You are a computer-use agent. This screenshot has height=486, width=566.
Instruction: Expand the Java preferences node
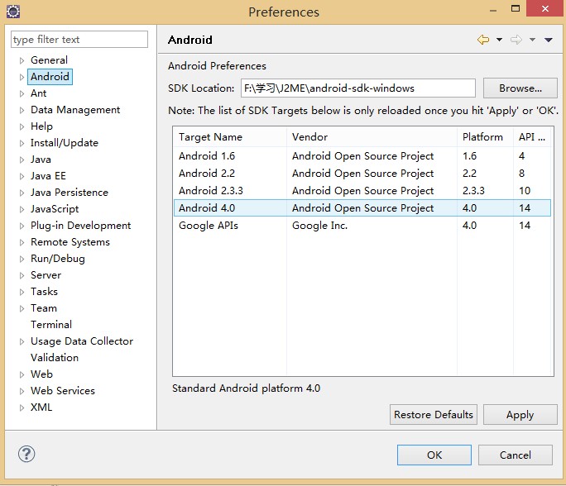[x=22, y=160]
